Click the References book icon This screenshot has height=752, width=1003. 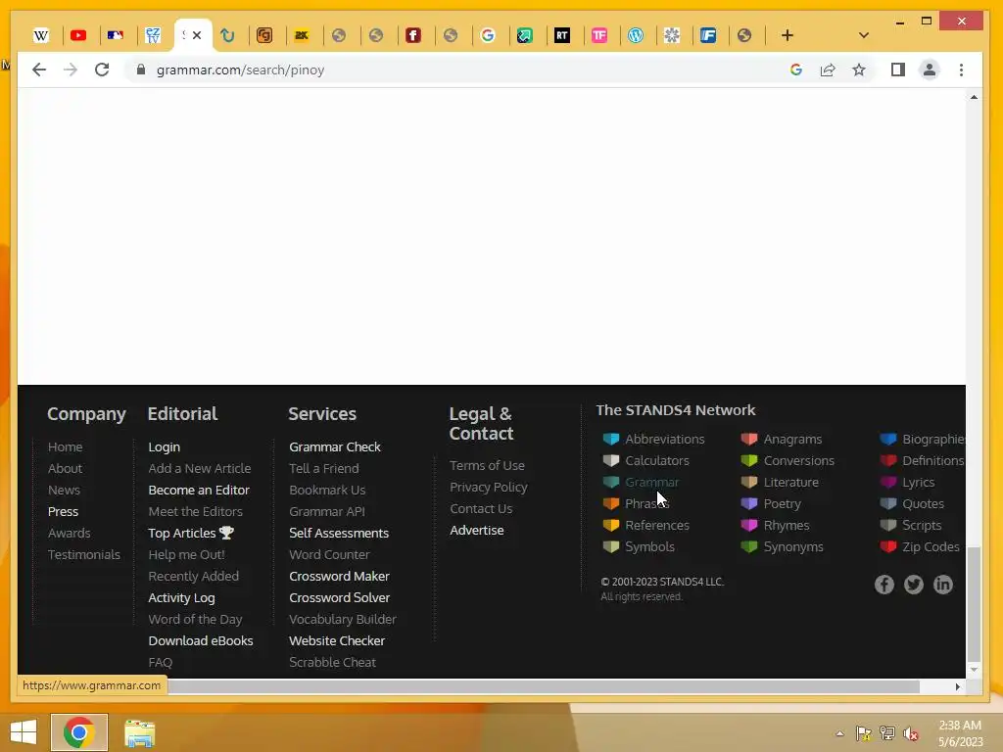point(611,526)
